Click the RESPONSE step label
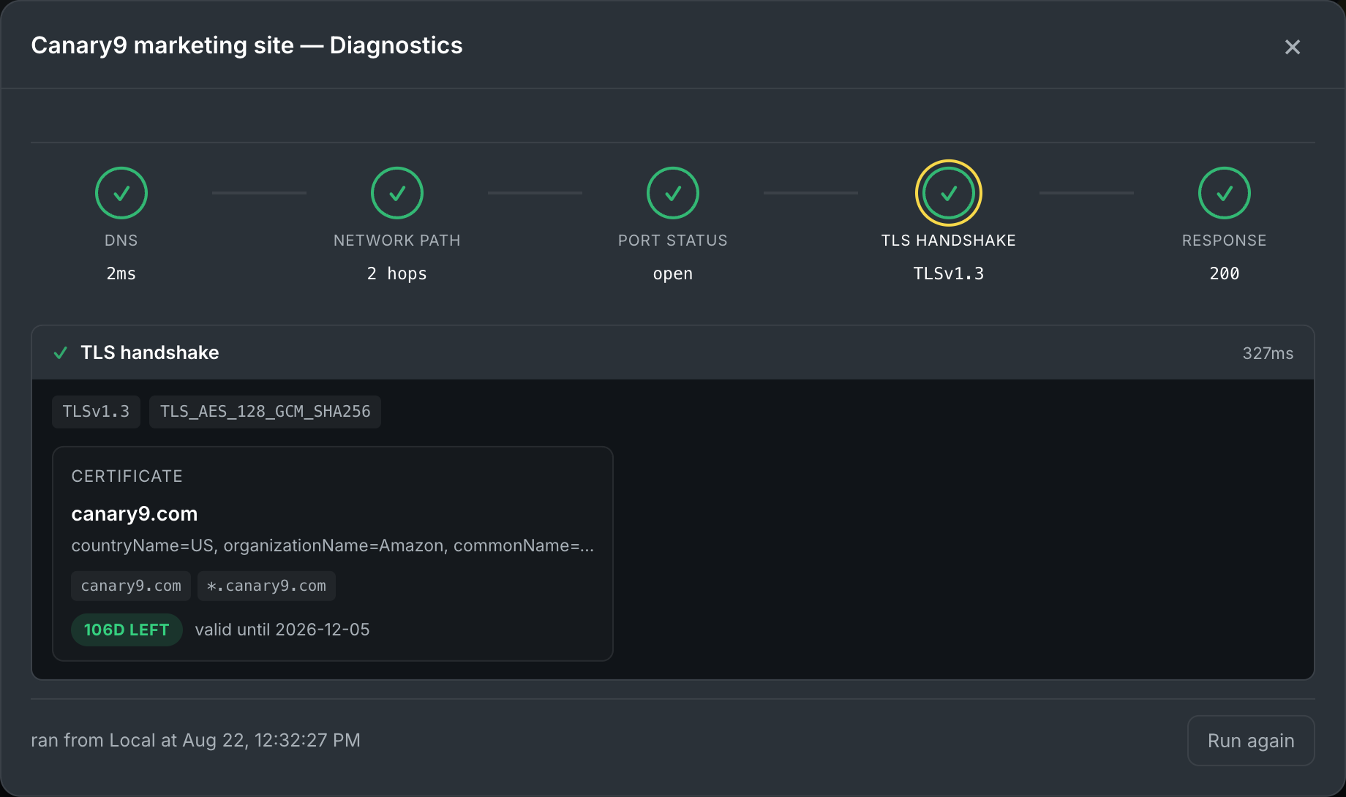This screenshot has height=797, width=1346. coord(1225,241)
